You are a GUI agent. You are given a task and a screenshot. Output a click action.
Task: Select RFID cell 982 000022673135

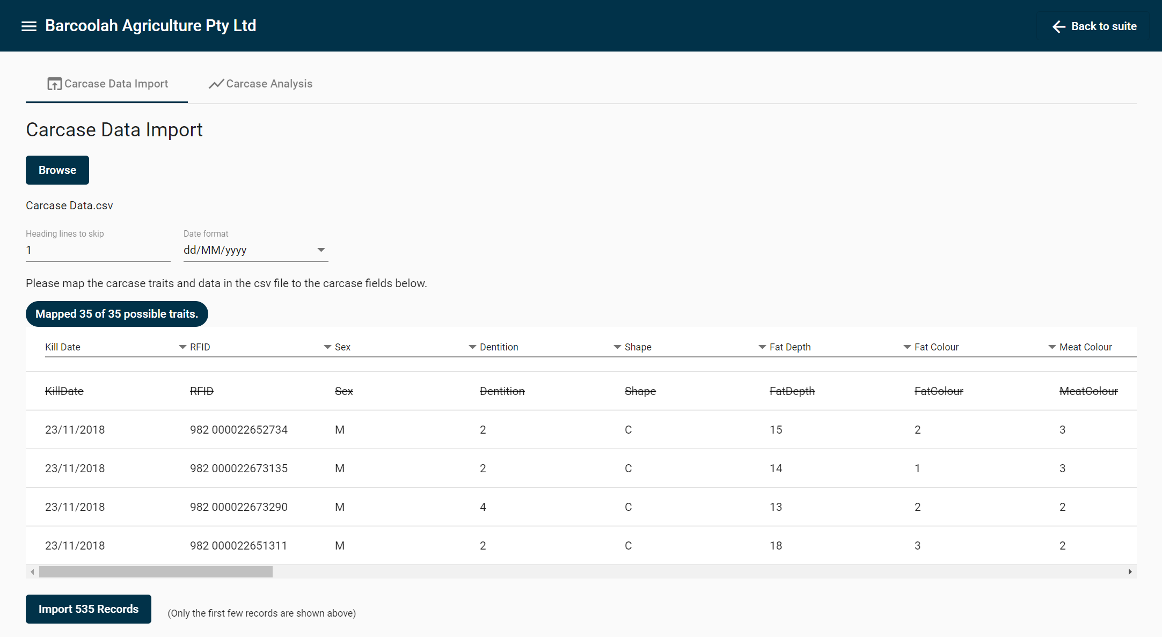pos(239,468)
